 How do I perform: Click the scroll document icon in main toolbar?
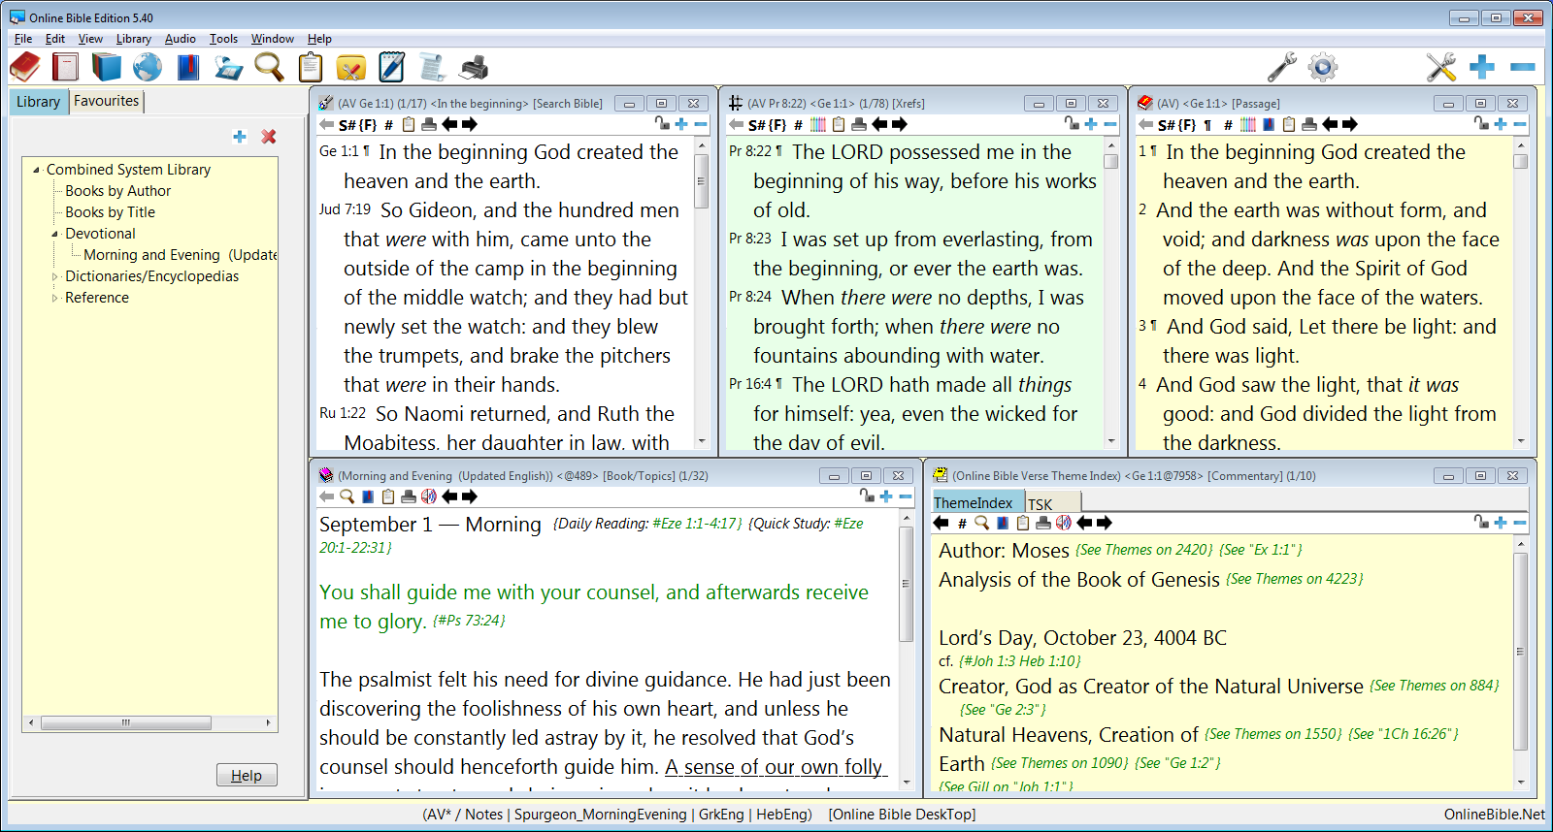pos(432,67)
